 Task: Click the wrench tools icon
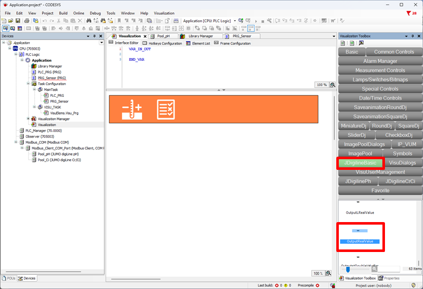tap(269, 21)
